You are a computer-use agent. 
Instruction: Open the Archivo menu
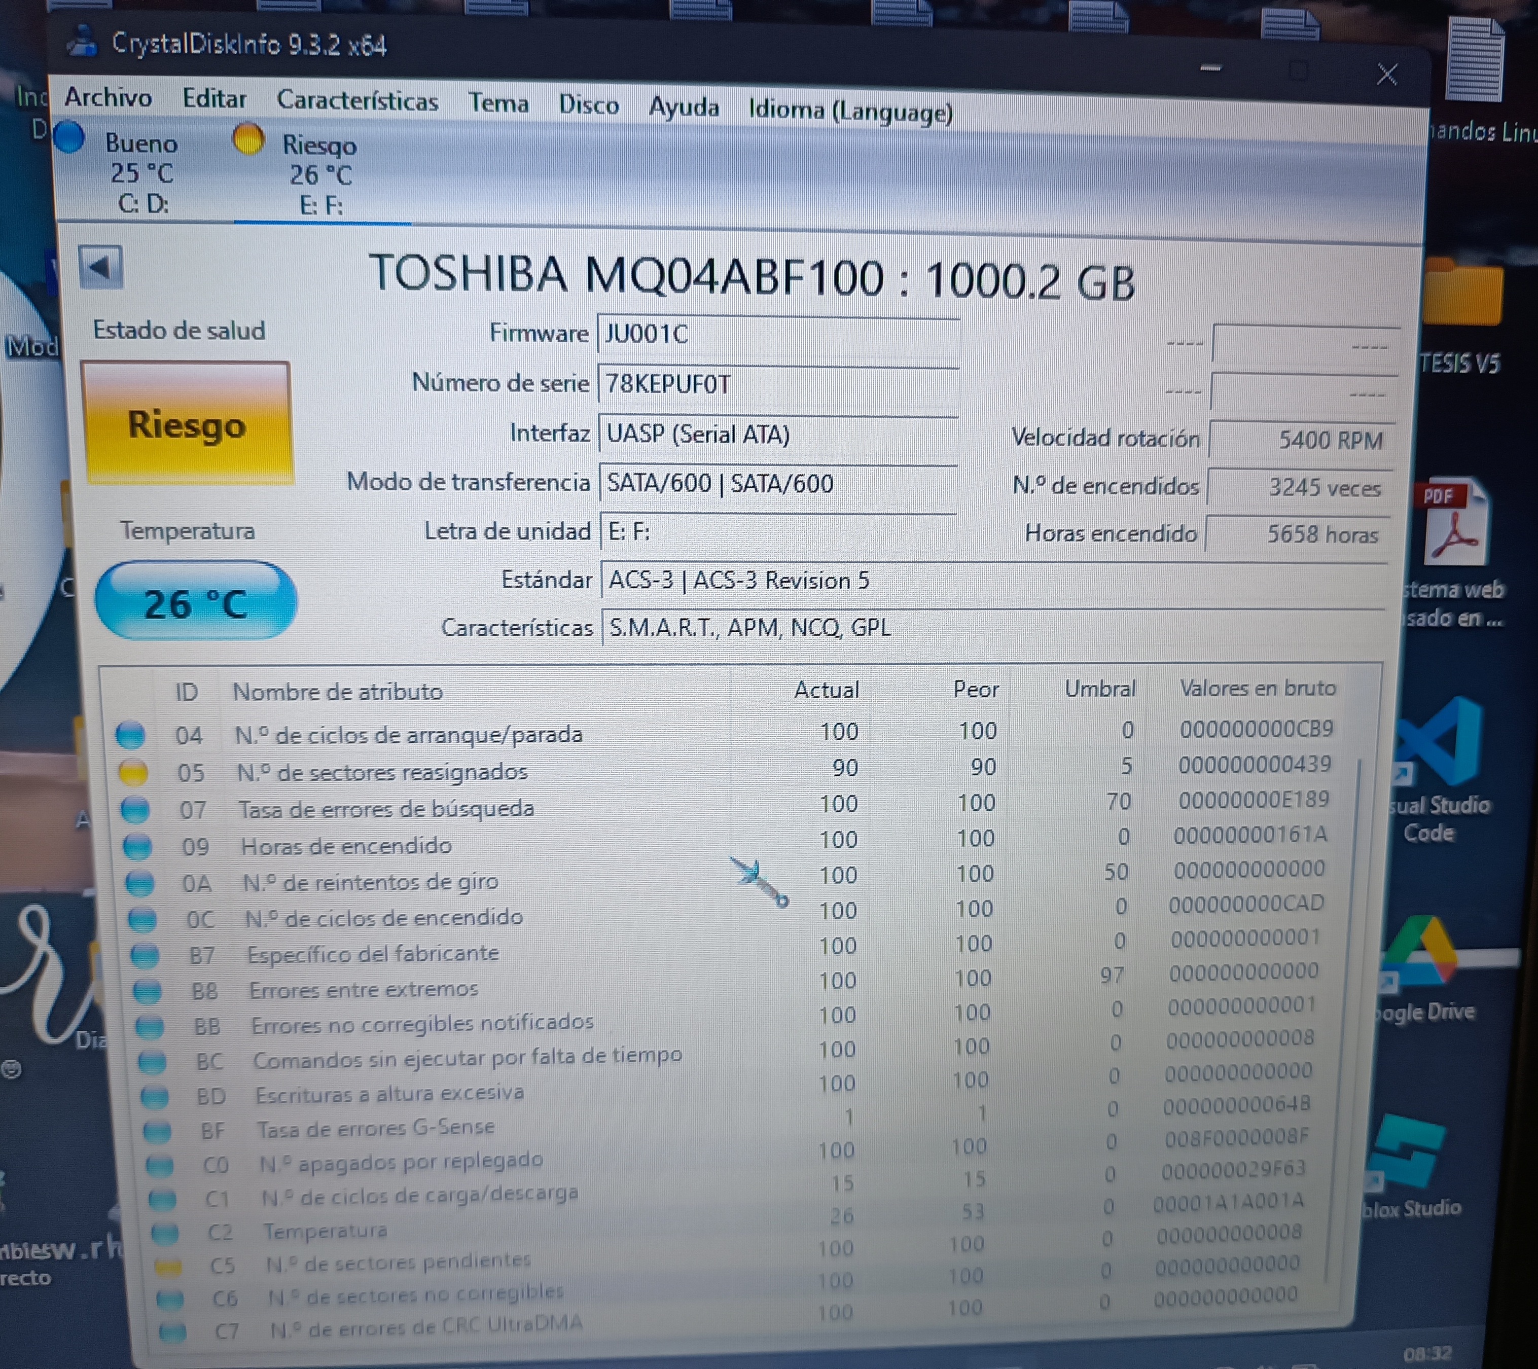coord(109,98)
